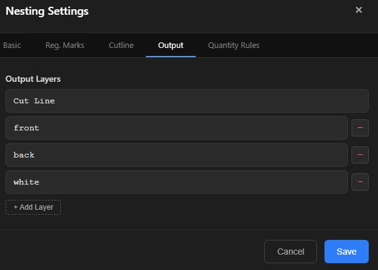378x270 pixels.
Task: Switch to the Basic tab
Action: pos(12,46)
